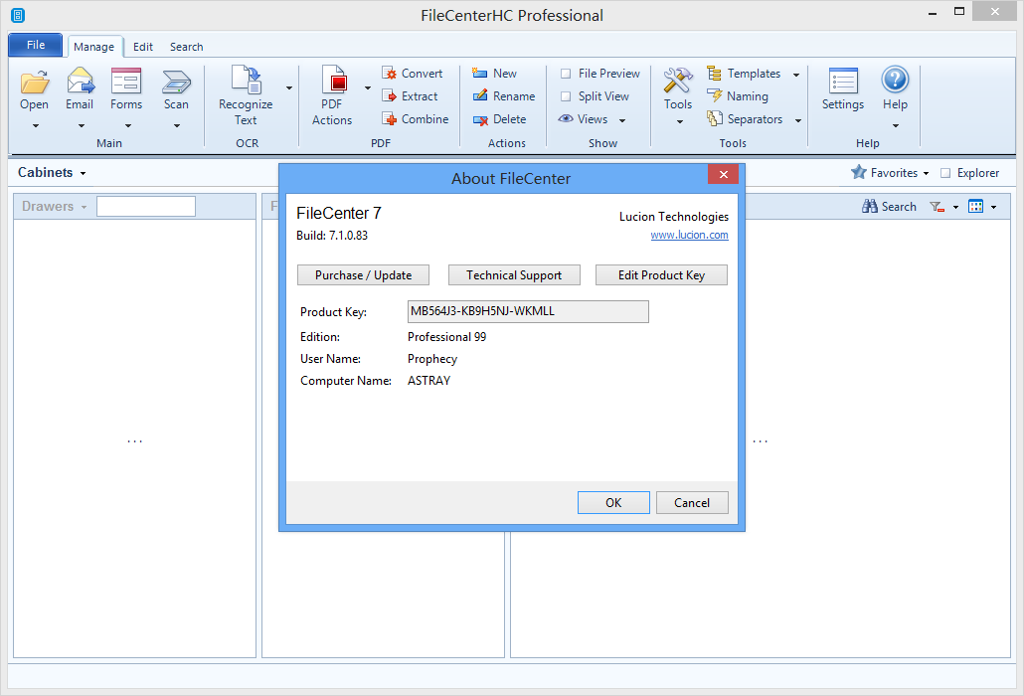Click the Technical Support button

click(x=514, y=274)
